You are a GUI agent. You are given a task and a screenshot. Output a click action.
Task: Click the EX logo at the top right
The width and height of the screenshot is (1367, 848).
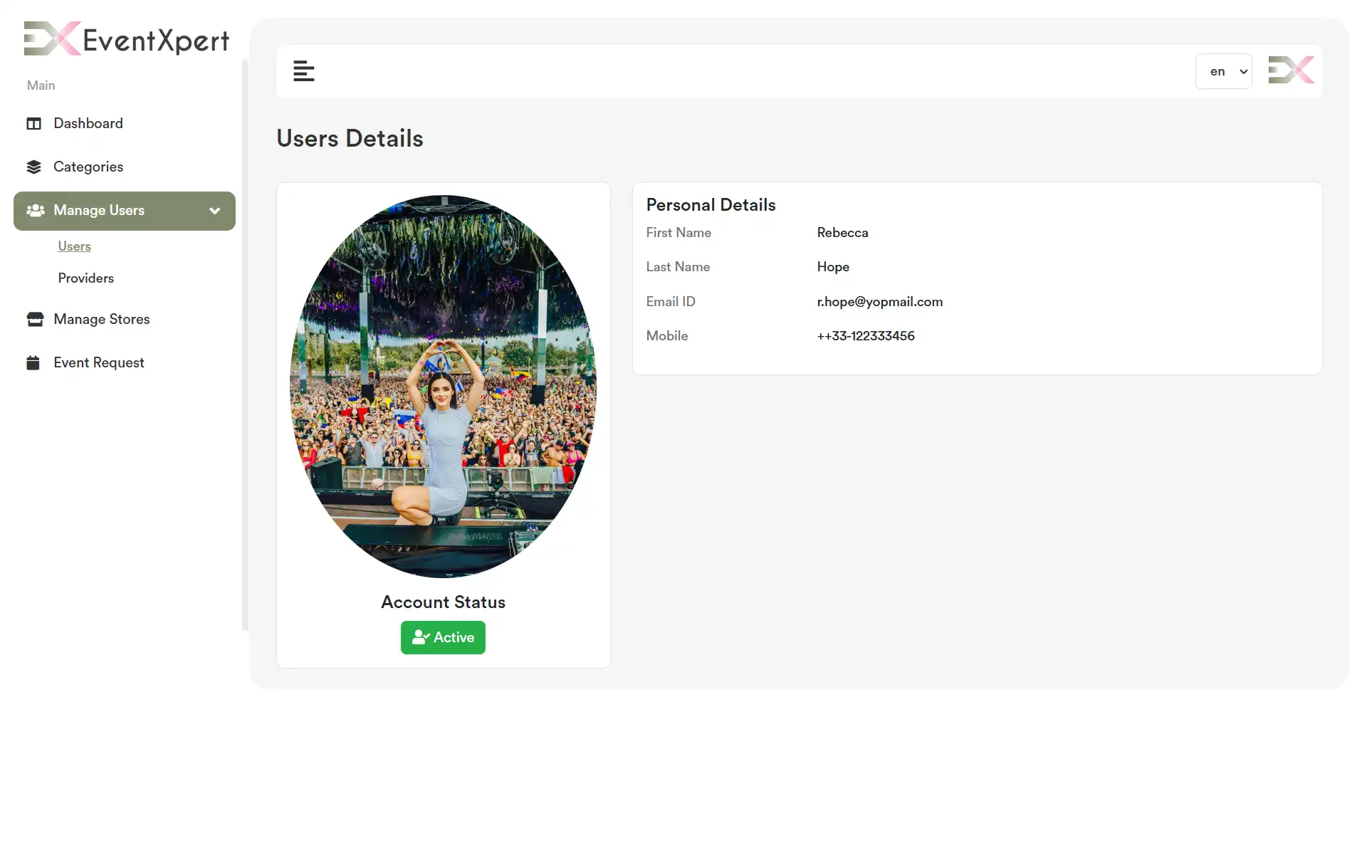pos(1291,70)
